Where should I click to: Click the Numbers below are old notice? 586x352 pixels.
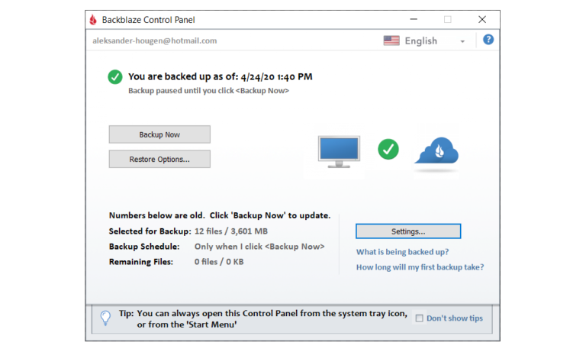click(220, 215)
